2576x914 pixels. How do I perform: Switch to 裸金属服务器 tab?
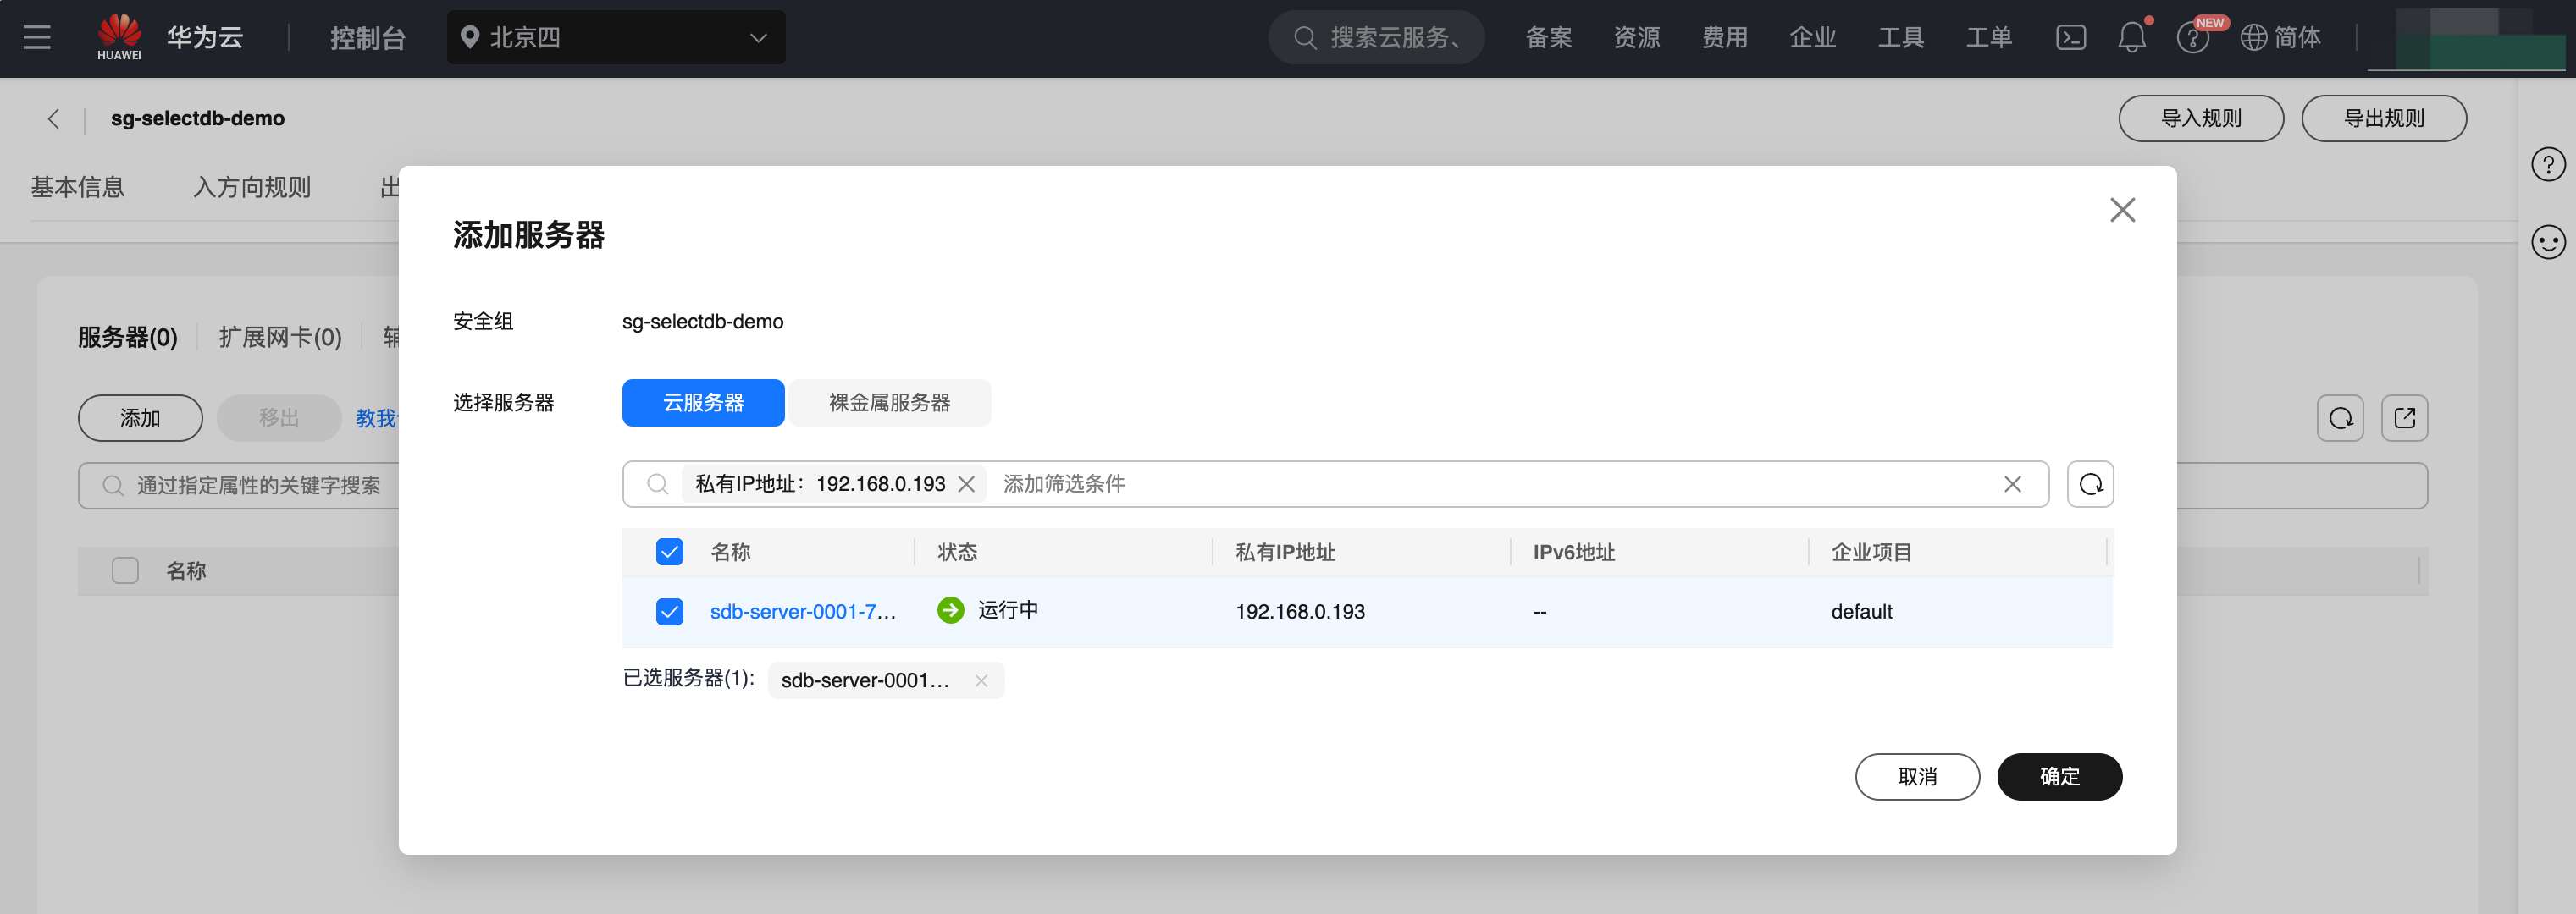tap(889, 403)
